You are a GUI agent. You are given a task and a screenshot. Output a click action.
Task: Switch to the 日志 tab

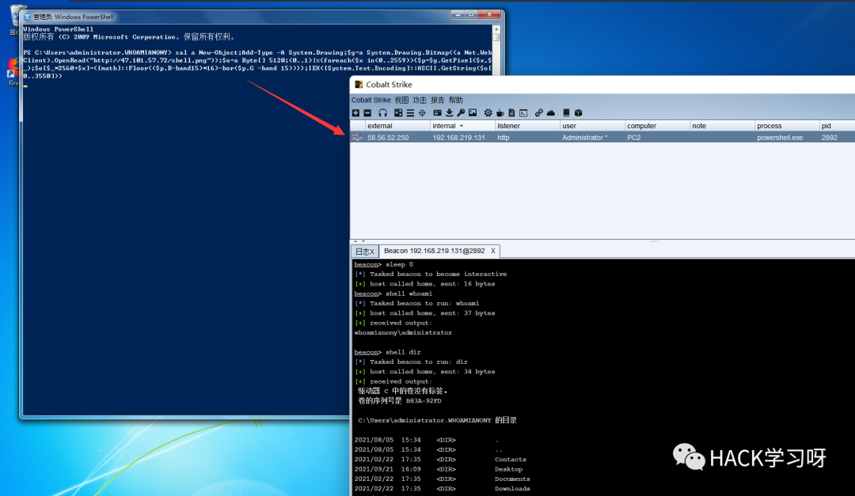pyautogui.click(x=365, y=252)
